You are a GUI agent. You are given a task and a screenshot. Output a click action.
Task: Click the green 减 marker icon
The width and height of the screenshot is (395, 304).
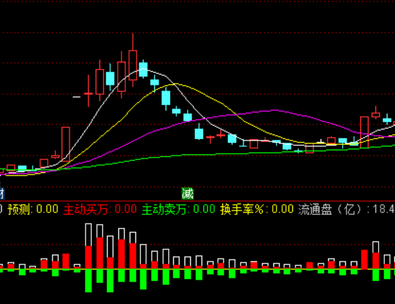pos(187,193)
